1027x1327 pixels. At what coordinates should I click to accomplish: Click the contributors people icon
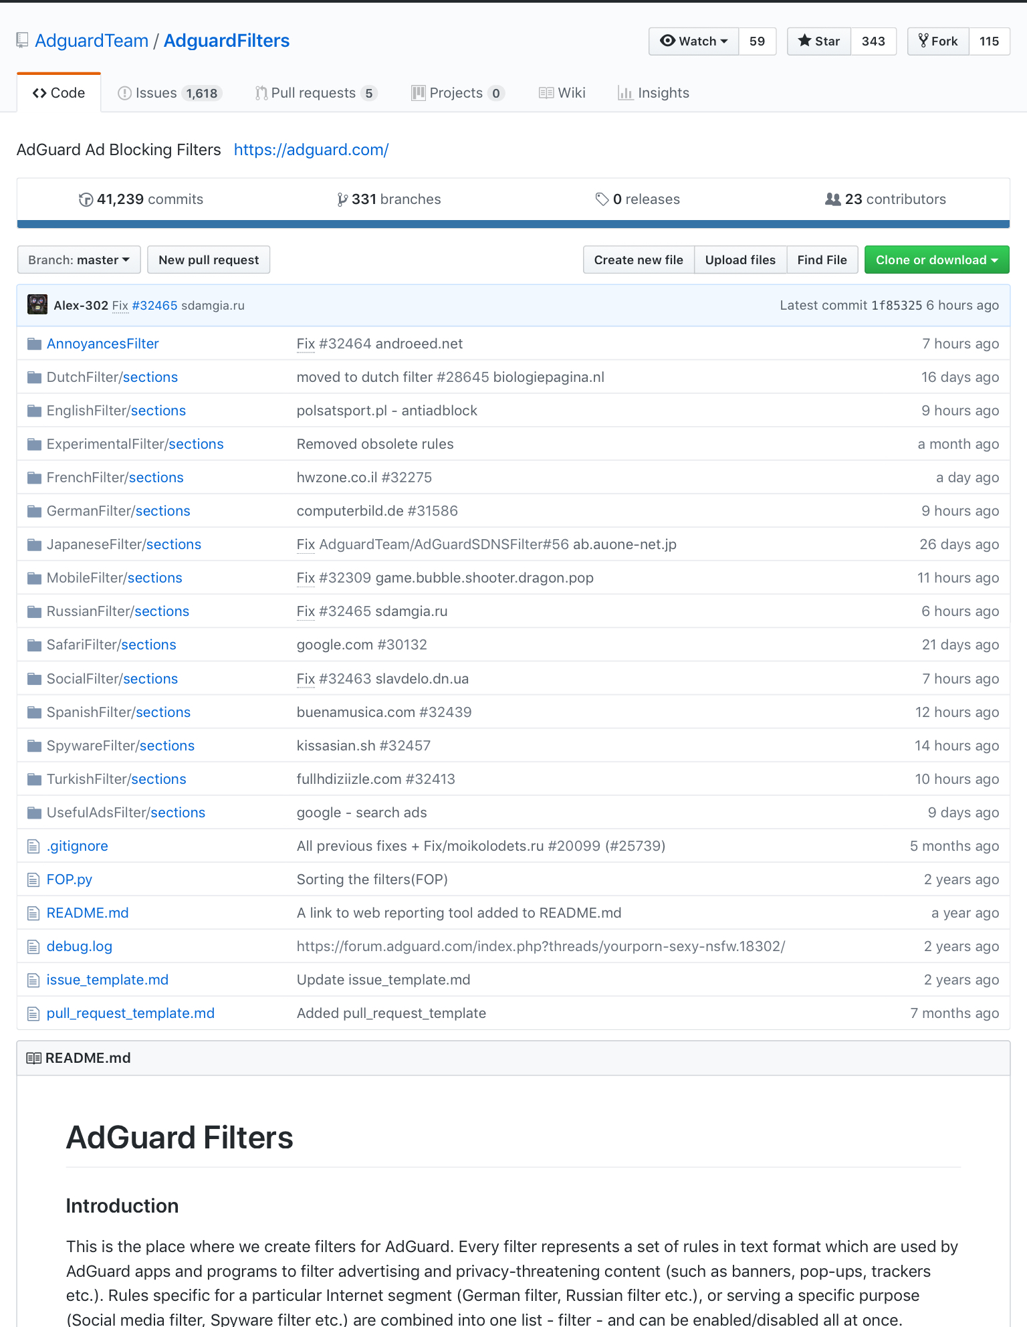pos(832,199)
